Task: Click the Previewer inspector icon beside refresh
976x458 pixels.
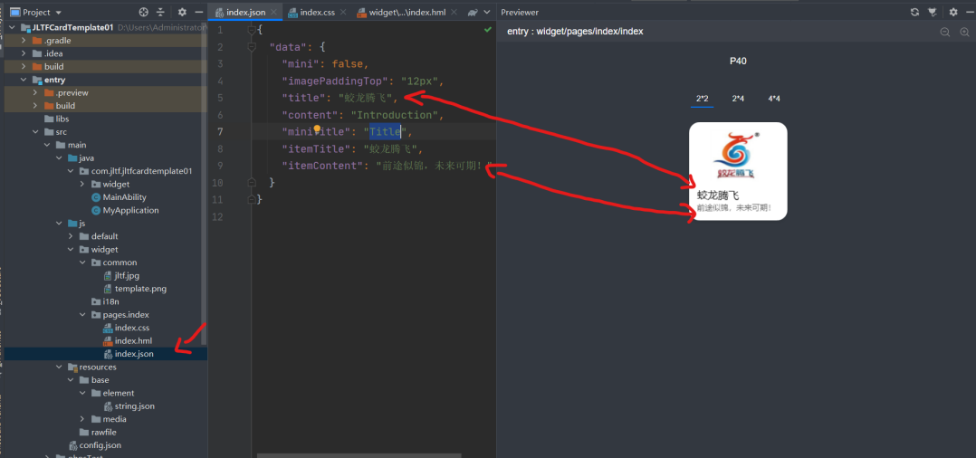Action: (x=933, y=12)
